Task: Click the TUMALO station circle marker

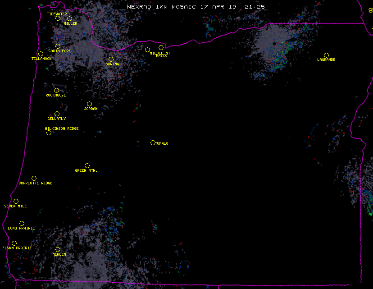Action: [x=153, y=143]
